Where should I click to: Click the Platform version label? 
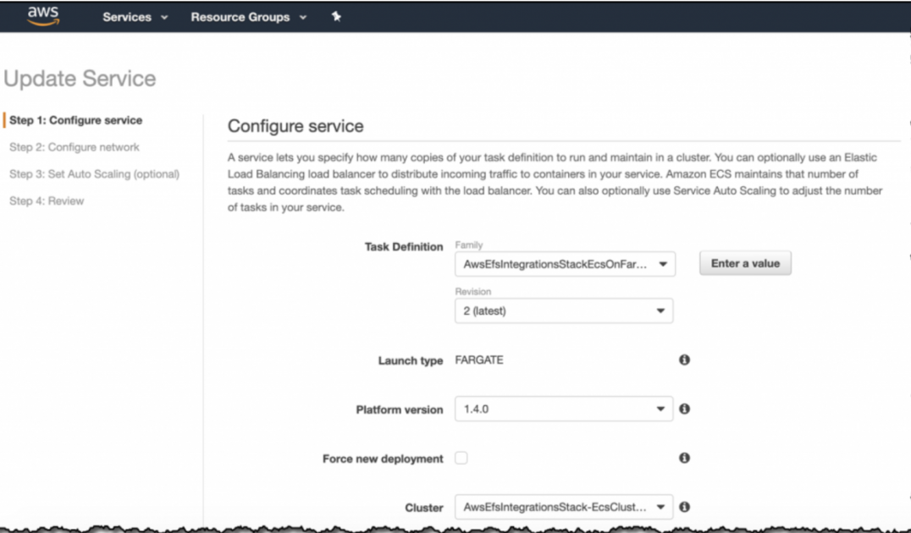pyautogui.click(x=400, y=409)
